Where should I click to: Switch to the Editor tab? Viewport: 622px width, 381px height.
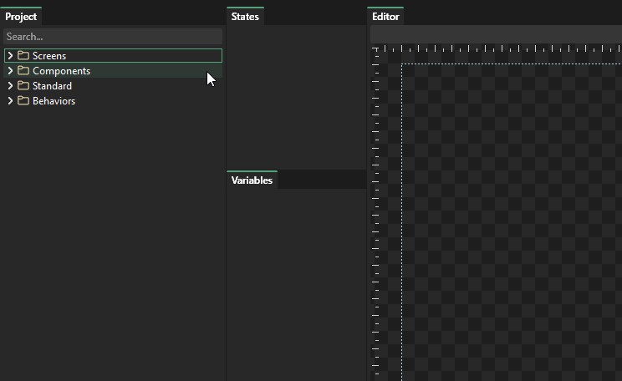[385, 17]
